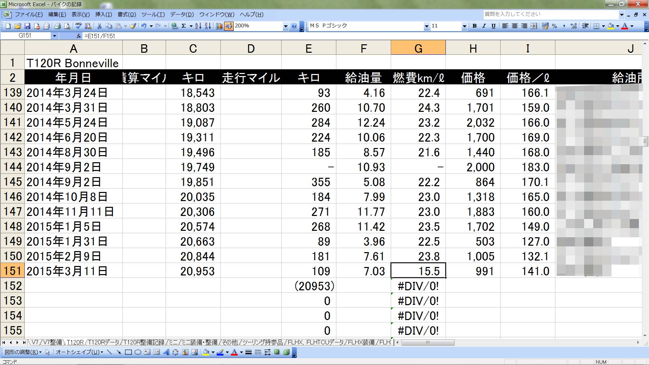Sort descending Z to A

(208, 26)
